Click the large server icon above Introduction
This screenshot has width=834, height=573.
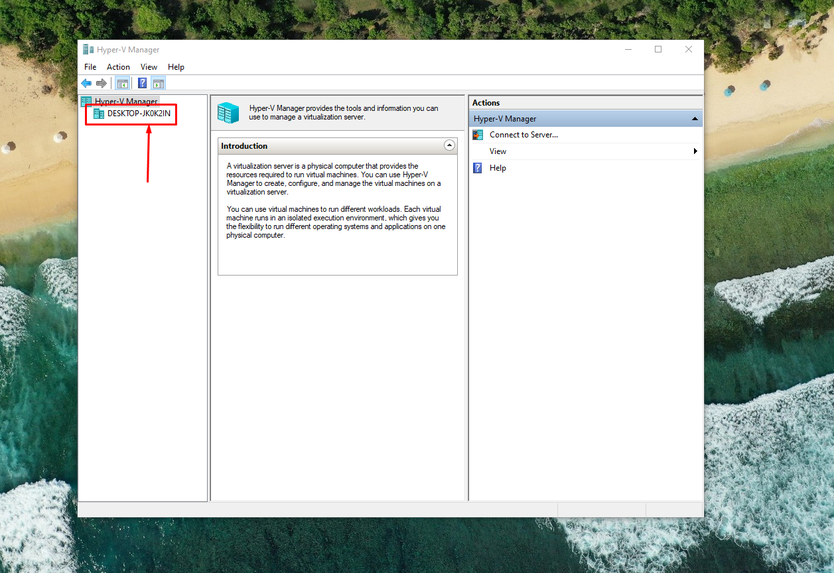[228, 113]
